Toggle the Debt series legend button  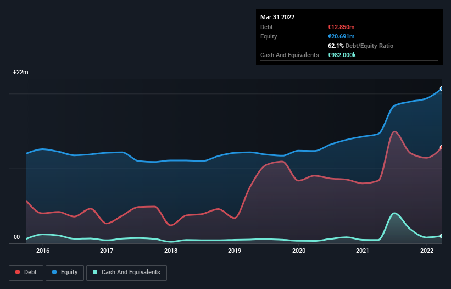pyautogui.click(x=26, y=273)
